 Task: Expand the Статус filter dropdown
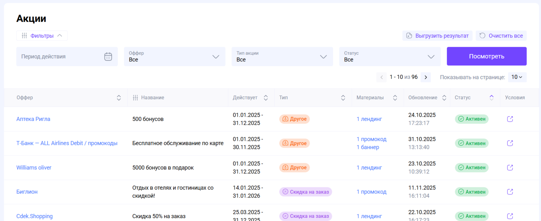(x=390, y=57)
